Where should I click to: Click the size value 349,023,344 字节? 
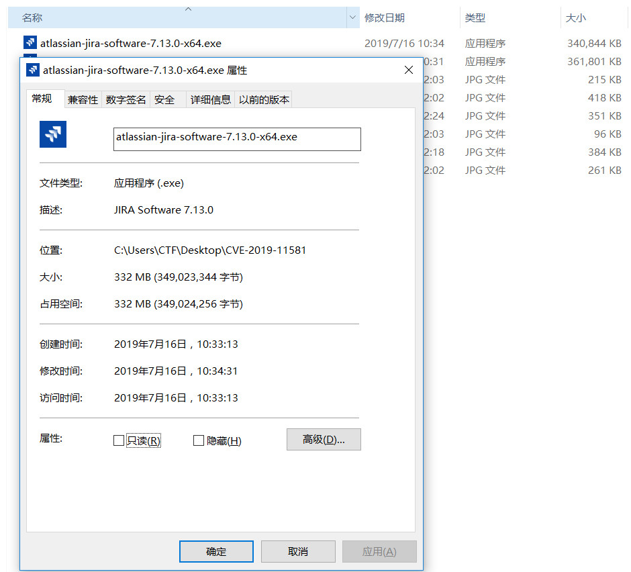tap(199, 277)
